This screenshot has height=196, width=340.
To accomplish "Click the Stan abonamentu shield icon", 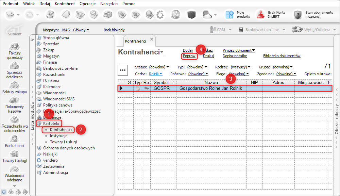I will (298, 15).
